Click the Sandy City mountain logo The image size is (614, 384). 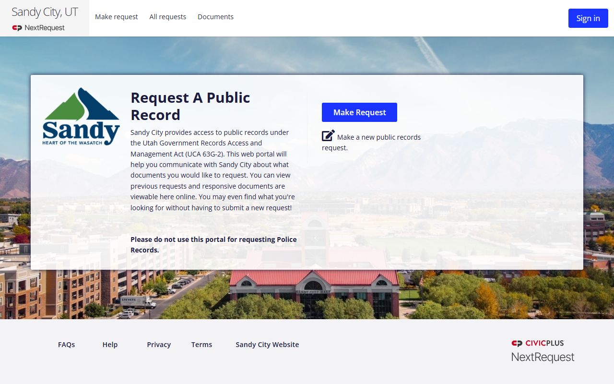click(x=81, y=117)
